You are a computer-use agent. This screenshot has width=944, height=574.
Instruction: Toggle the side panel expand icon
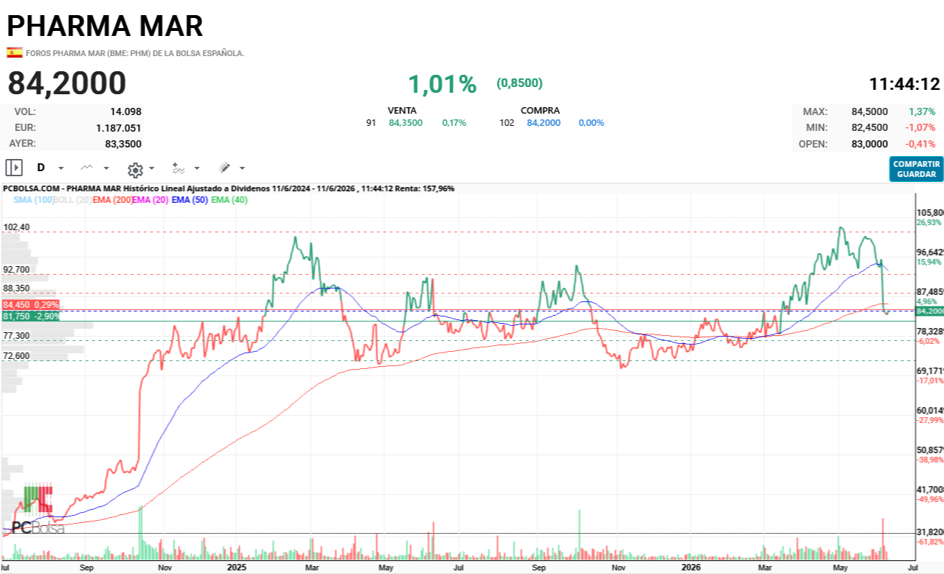[x=14, y=168]
